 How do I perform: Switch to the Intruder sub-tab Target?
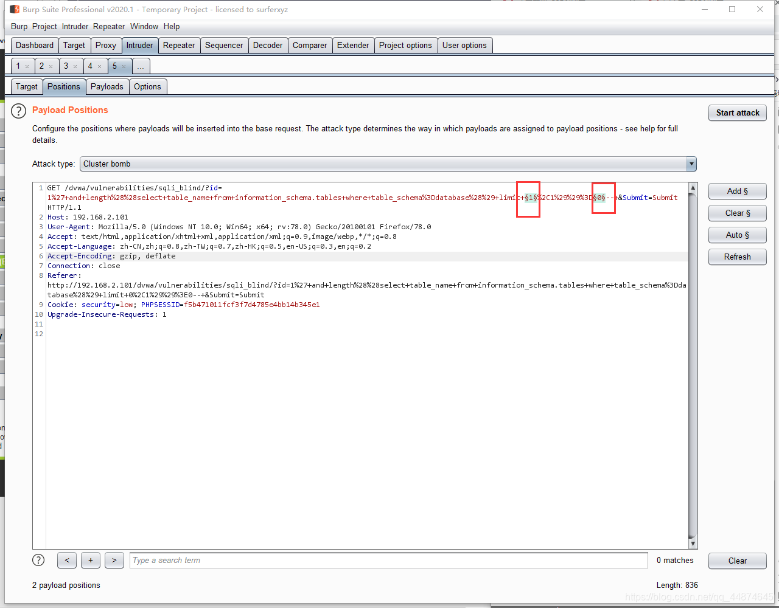[x=27, y=87]
